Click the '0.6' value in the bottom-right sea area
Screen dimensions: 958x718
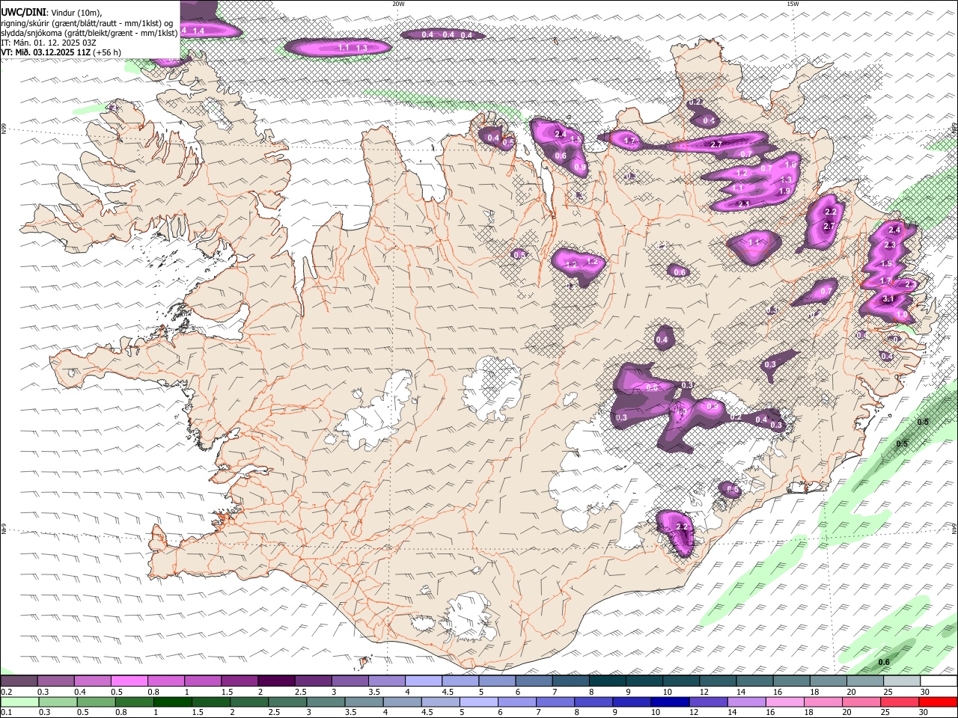(x=884, y=663)
